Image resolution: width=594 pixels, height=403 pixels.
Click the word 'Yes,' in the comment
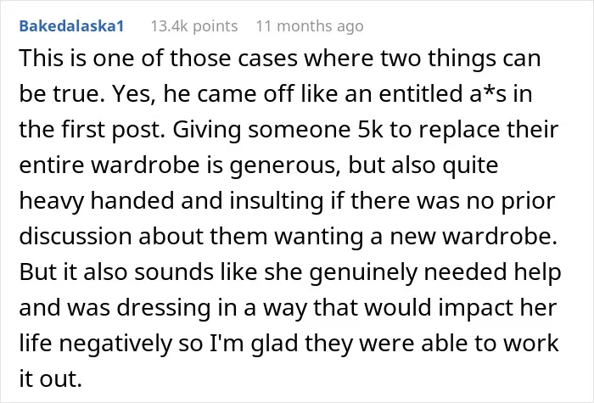133,94
